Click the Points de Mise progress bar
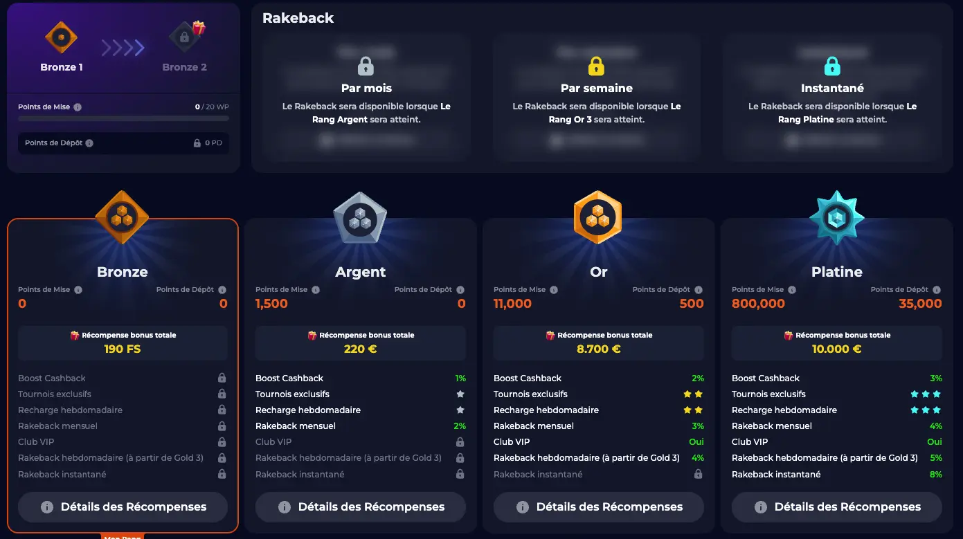Image resolution: width=963 pixels, height=539 pixels. tap(123, 119)
